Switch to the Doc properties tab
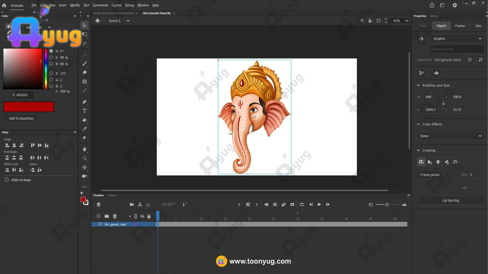The image size is (488, 274). tap(479, 26)
